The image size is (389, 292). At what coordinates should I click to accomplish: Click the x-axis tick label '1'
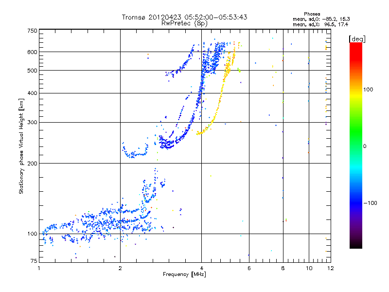pos(39,268)
